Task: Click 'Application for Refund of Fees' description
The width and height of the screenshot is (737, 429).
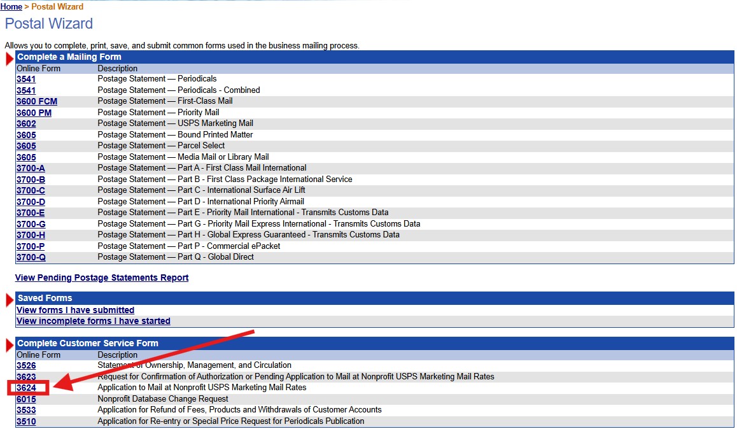Action: pos(240,410)
